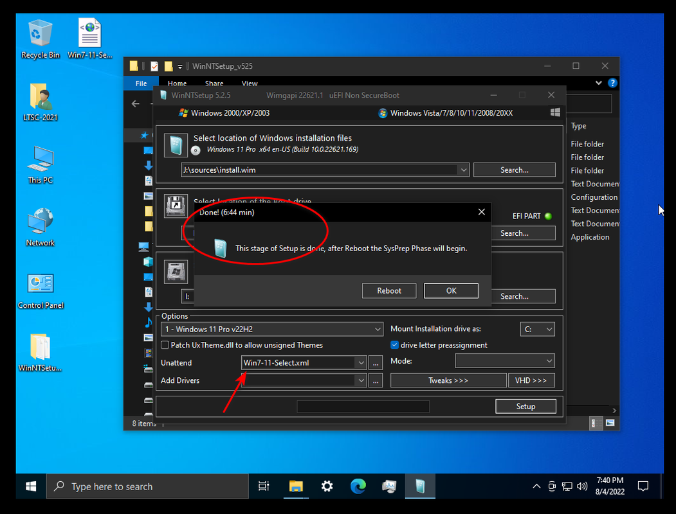676x514 pixels.
Task: Open the Recycle Bin desktop icon
Action: [x=40, y=39]
